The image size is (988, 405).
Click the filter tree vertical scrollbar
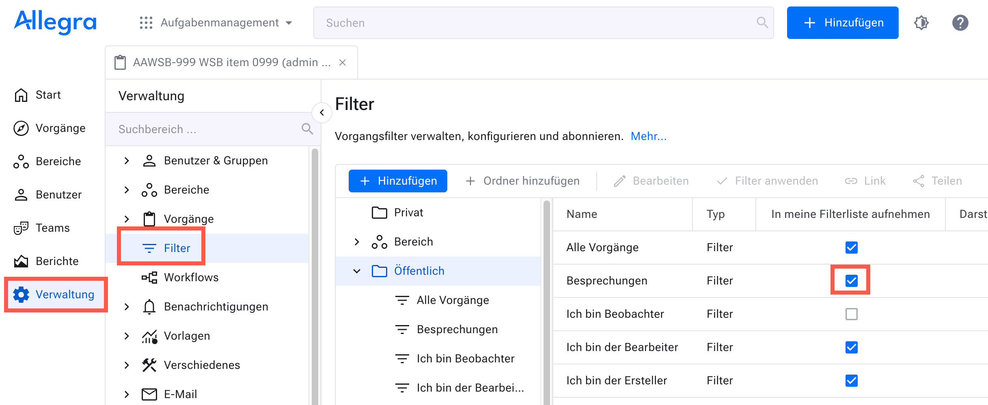[x=546, y=302]
